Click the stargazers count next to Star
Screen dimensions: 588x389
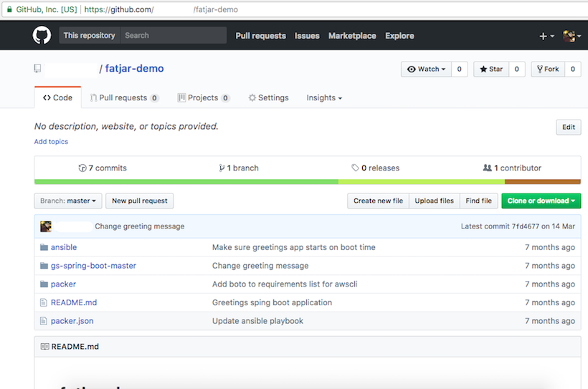point(517,69)
